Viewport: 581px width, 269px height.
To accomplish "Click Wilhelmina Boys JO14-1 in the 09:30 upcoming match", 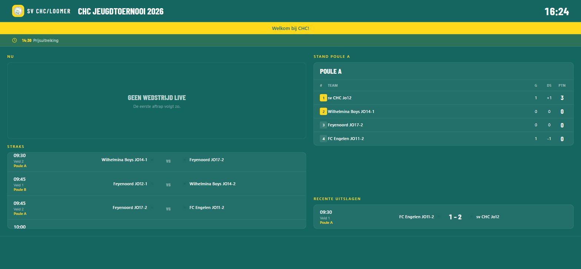I will pyautogui.click(x=124, y=160).
